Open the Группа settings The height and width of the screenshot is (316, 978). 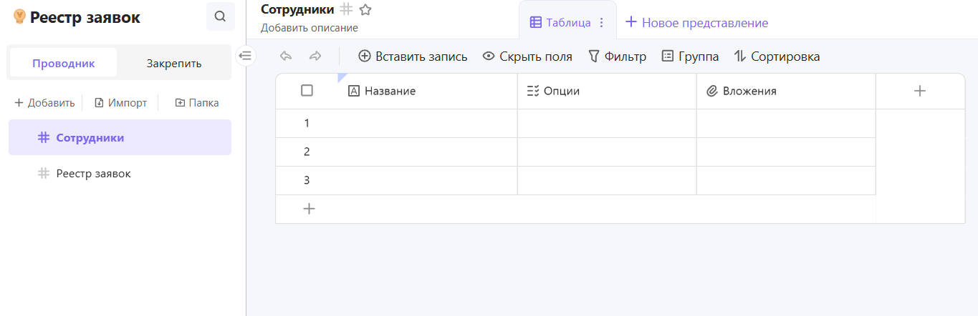[690, 56]
